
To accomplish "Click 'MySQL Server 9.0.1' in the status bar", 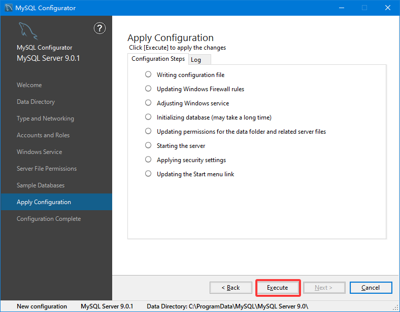I will click(x=107, y=306).
